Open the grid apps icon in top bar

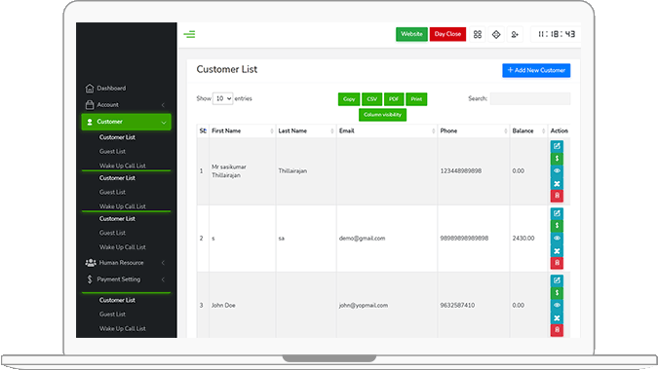tap(477, 34)
